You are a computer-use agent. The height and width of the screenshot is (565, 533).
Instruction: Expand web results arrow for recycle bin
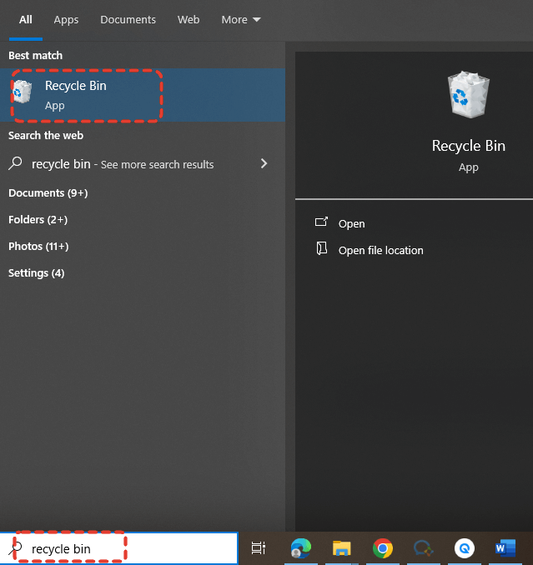pos(264,163)
